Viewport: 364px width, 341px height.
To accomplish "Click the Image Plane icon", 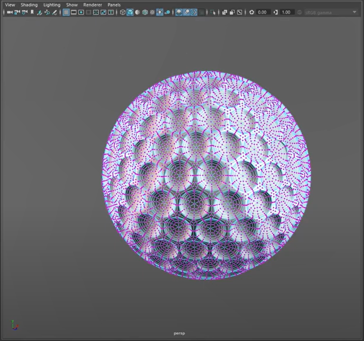I will coord(40,13).
